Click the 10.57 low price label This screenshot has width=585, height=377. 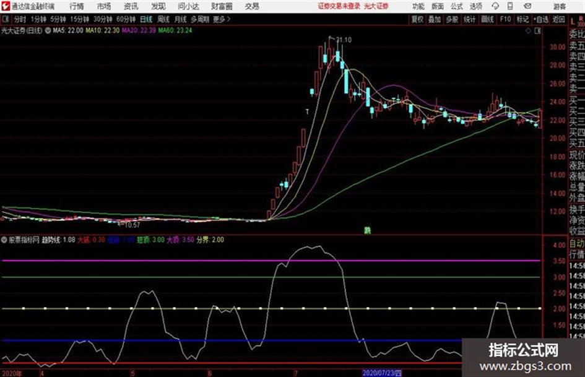click(132, 225)
